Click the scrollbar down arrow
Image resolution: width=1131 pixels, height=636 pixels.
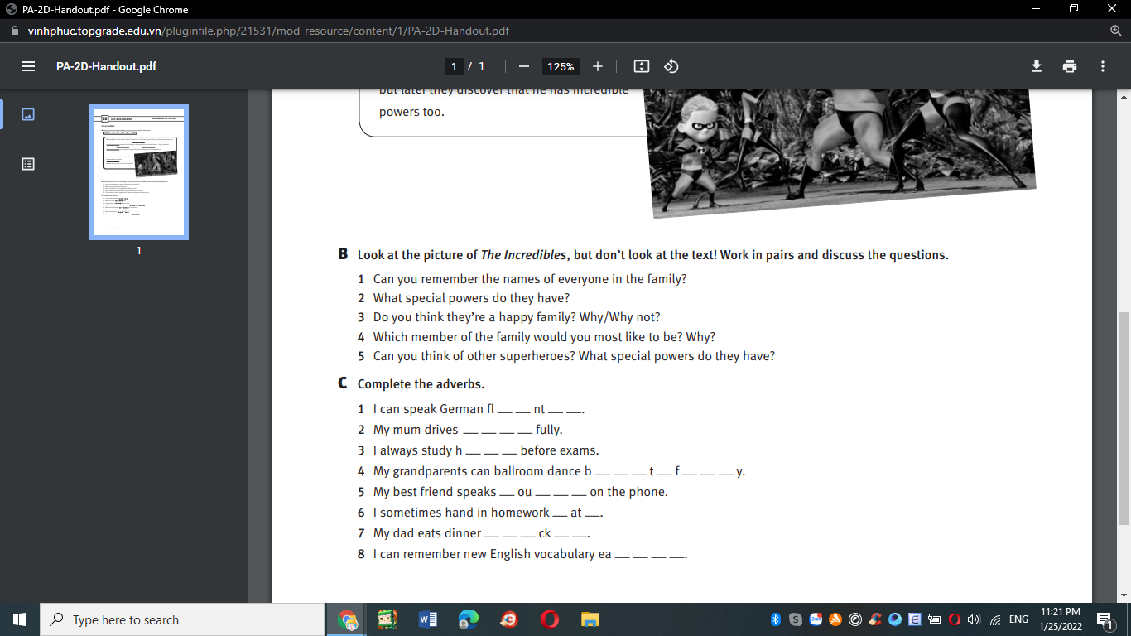(x=1124, y=595)
